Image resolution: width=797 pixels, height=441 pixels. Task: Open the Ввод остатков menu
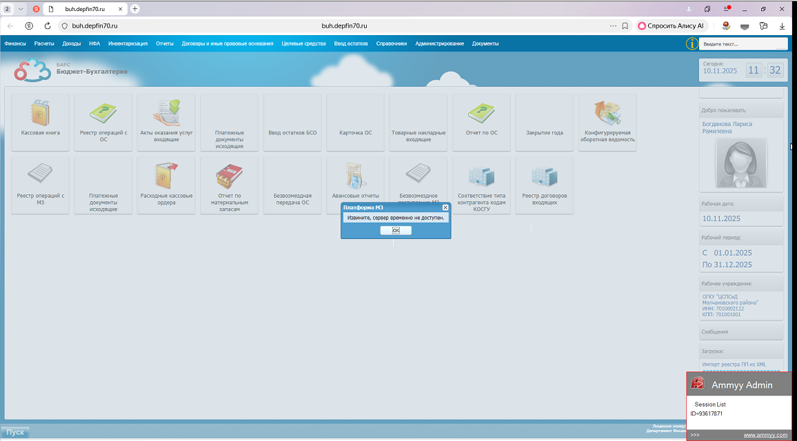pyautogui.click(x=351, y=43)
